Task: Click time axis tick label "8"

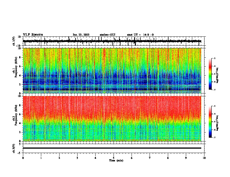Action: pyautogui.click(x=168, y=158)
